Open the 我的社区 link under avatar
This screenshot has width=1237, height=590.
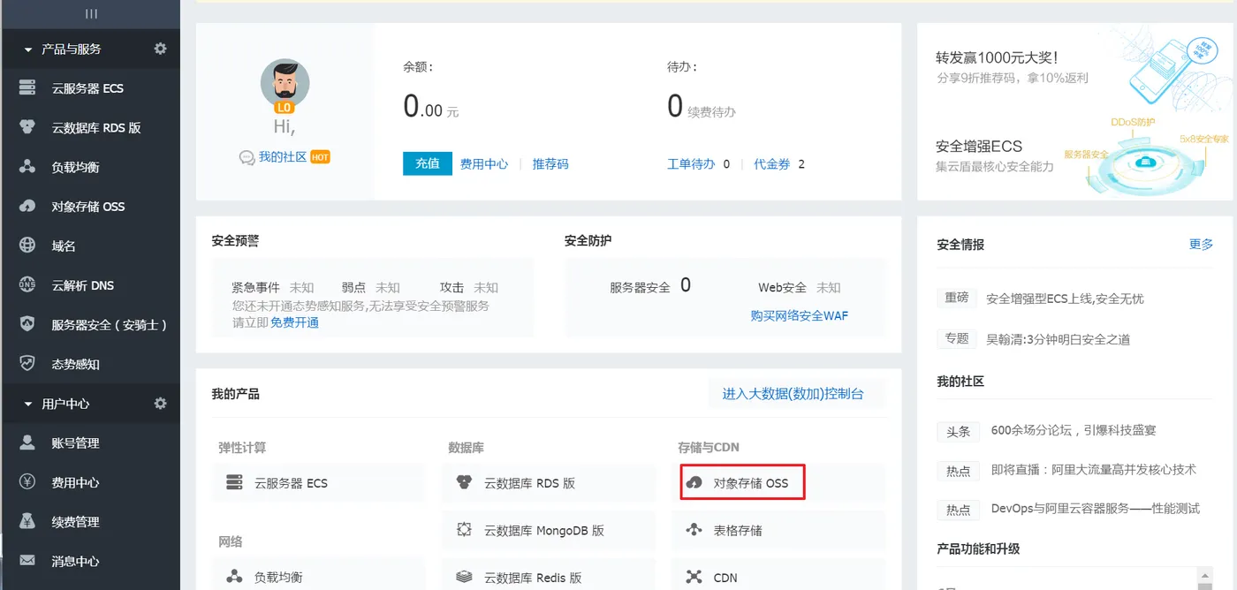pyautogui.click(x=283, y=156)
